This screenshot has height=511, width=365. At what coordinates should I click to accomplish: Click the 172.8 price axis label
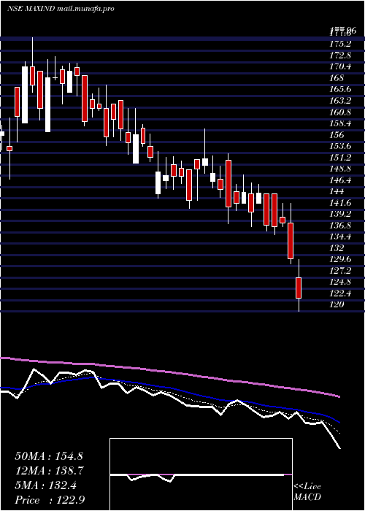tap(339, 55)
